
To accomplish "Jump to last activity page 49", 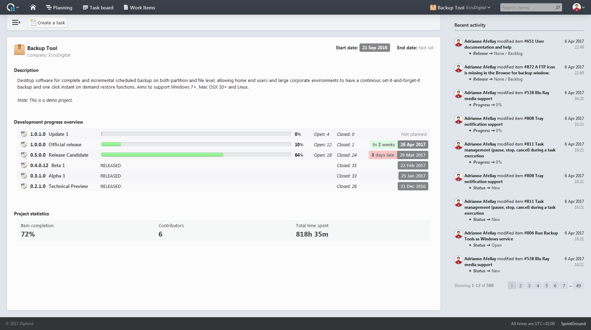I will 578,286.
